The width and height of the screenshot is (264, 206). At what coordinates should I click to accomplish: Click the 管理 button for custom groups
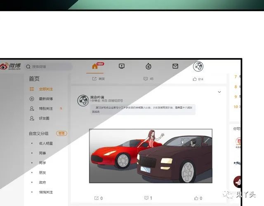61,133
